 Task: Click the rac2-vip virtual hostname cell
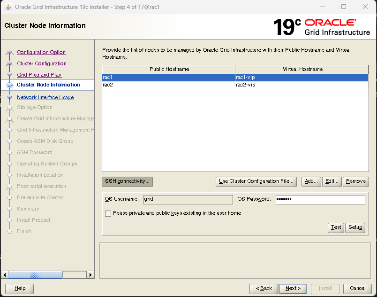pyautogui.click(x=302, y=85)
